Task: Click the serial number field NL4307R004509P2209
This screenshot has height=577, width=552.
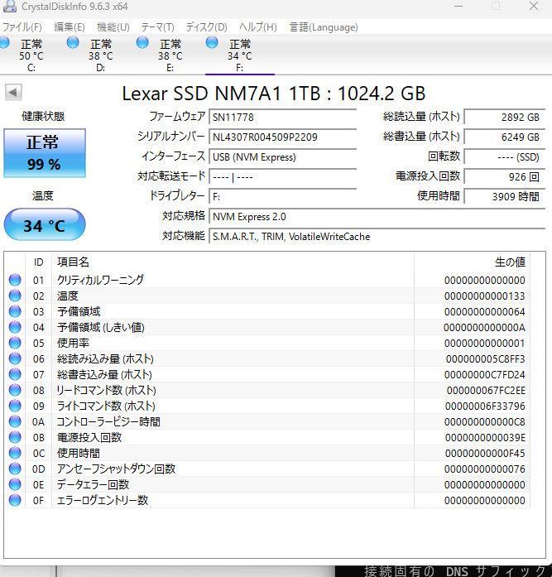Action: click(282, 137)
